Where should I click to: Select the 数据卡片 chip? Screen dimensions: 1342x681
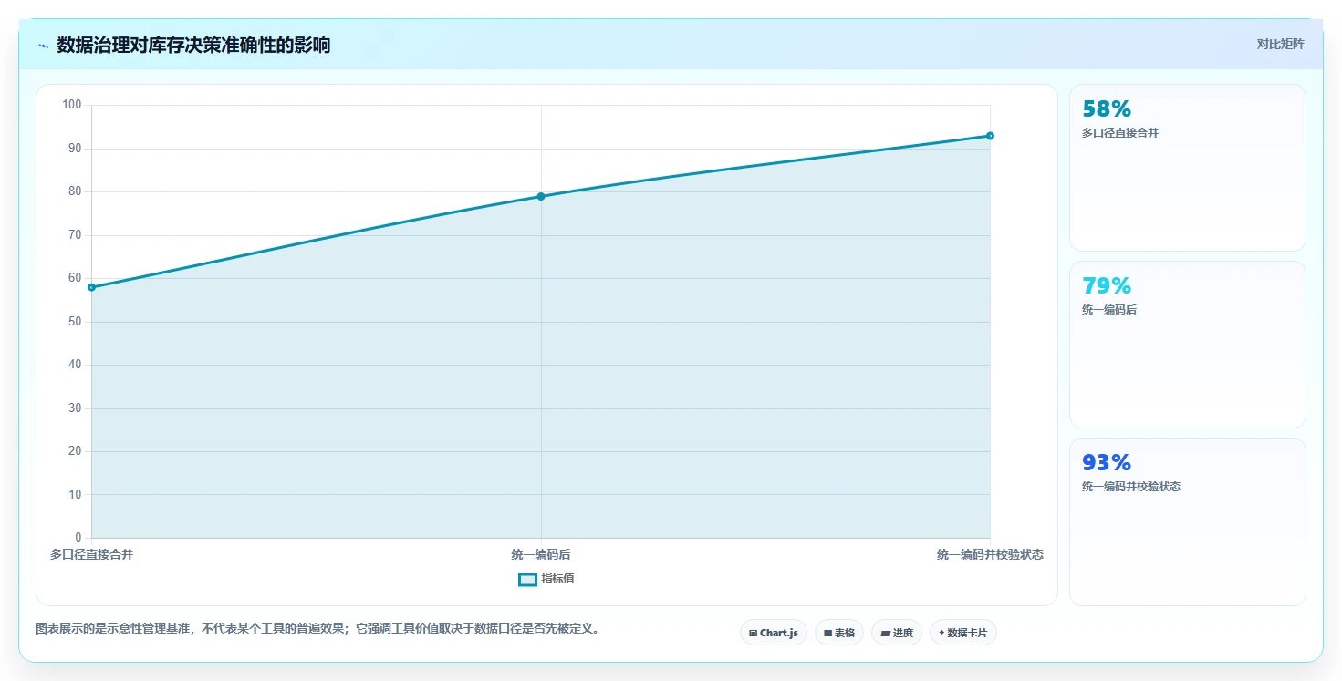[963, 633]
